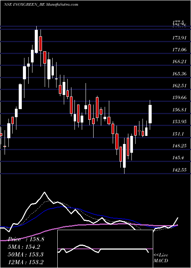Click the 177.5 price axis label

click(x=178, y=22)
